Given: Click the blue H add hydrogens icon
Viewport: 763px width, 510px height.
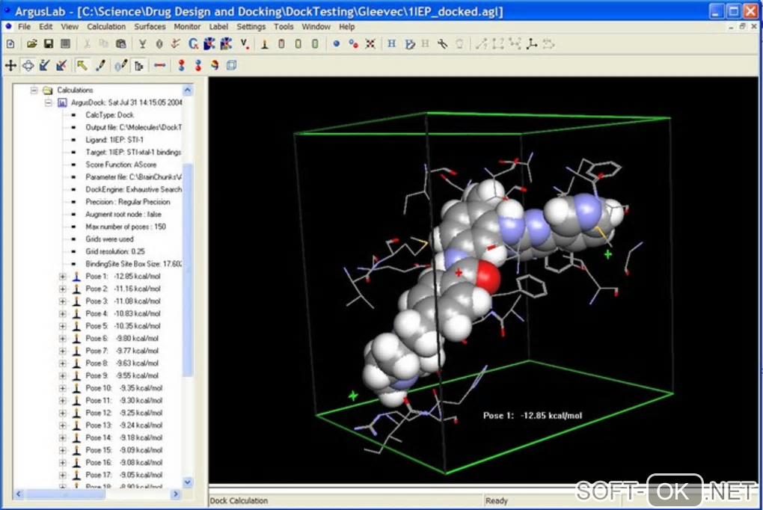Looking at the screenshot, I should (x=392, y=44).
